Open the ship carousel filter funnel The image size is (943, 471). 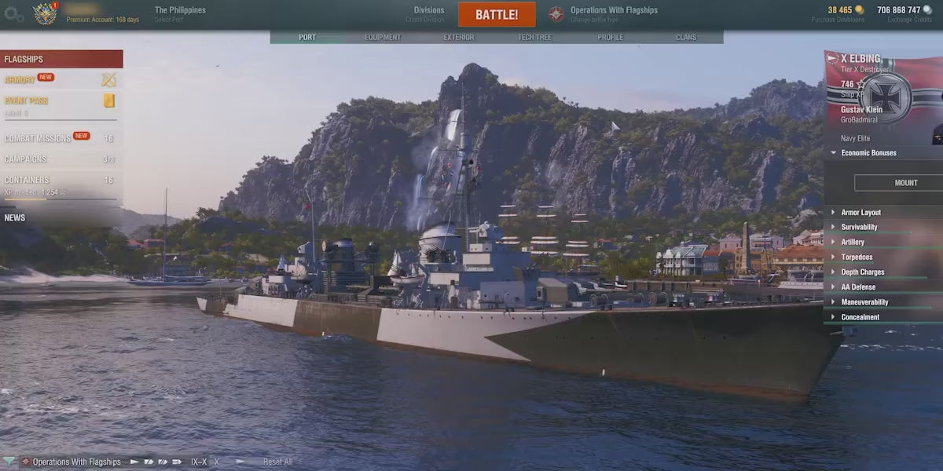click(x=9, y=462)
